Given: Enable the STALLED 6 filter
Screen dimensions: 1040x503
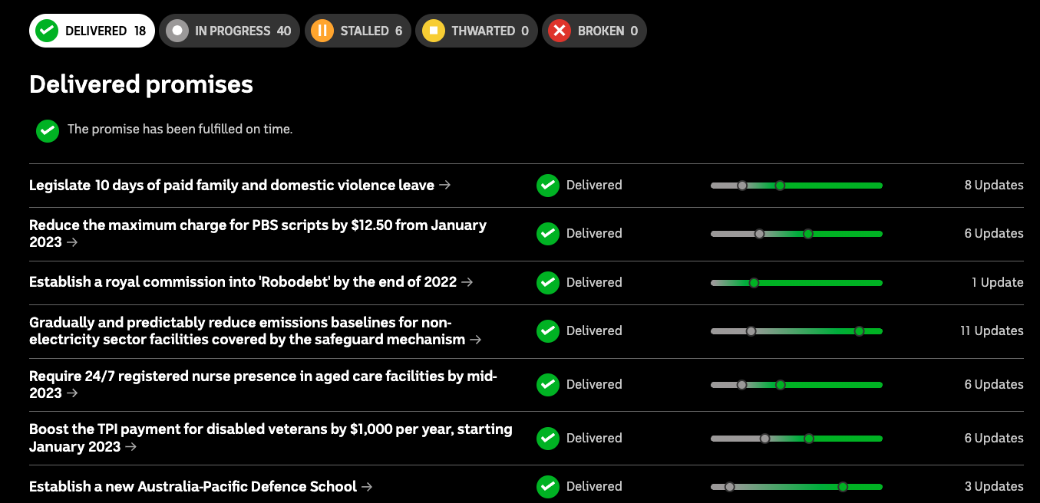Looking at the screenshot, I should tap(358, 31).
